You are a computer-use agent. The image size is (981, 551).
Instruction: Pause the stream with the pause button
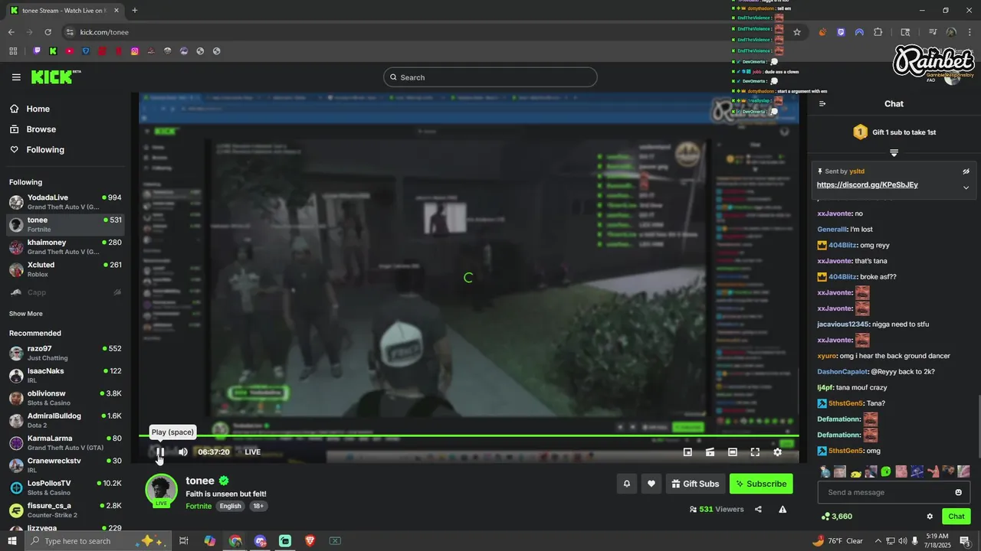pos(160,452)
